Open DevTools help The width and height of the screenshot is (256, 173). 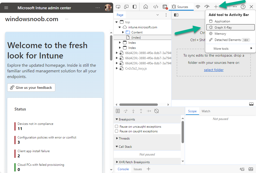coord(243,7)
